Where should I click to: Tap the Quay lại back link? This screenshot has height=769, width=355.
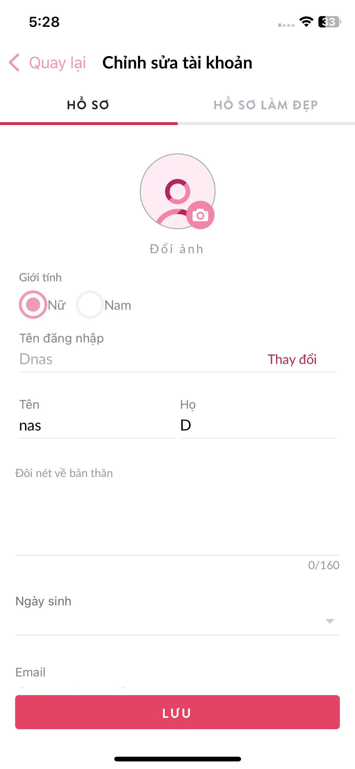tap(57, 63)
